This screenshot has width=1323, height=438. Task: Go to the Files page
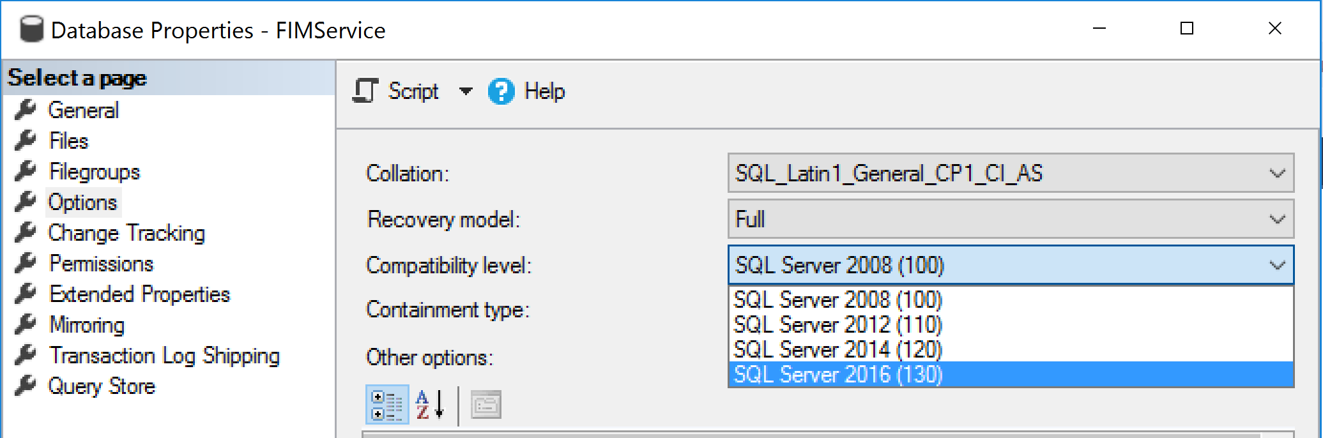[68, 141]
